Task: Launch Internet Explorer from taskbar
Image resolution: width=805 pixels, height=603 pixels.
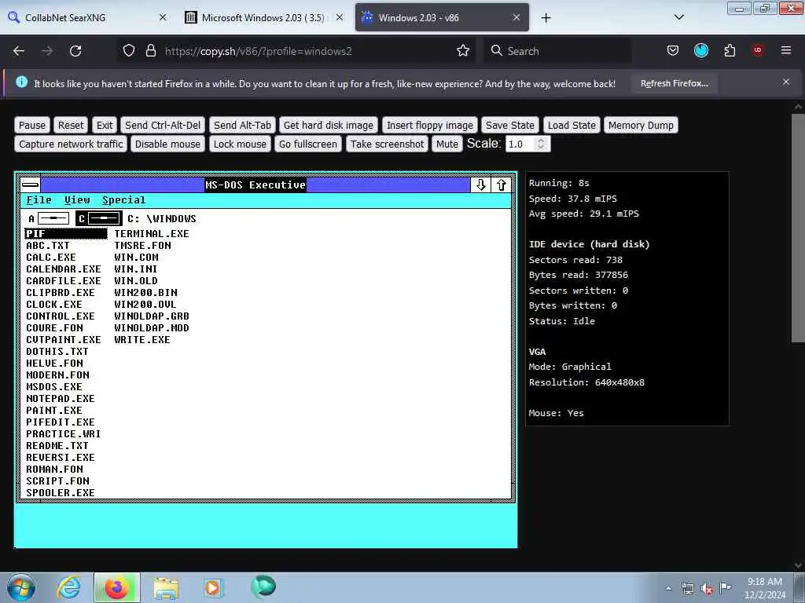Action: (x=68, y=587)
